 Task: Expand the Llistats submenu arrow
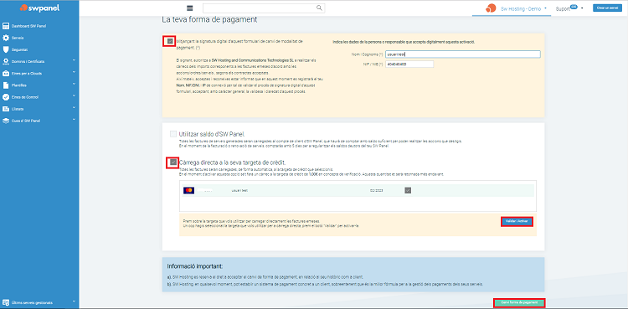[74, 108]
